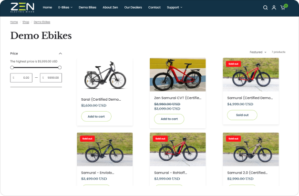Open the Featured sort dropdown

click(x=258, y=52)
